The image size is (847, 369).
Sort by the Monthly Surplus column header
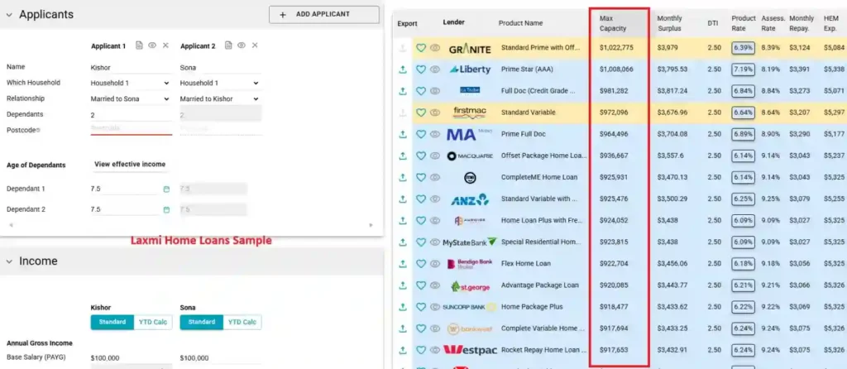pyautogui.click(x=669, y=23)
